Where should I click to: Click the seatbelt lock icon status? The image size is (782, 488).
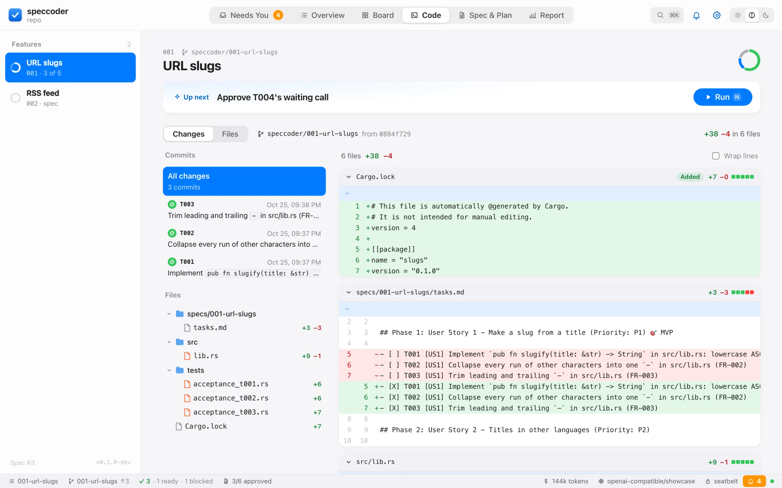[x=708, y=481]
